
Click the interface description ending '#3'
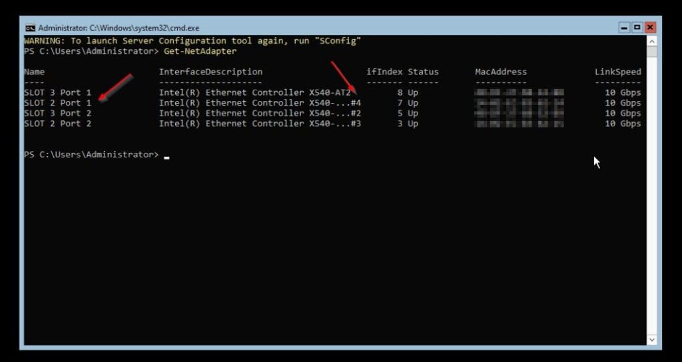pyautogui.click(x=260, y=124)
